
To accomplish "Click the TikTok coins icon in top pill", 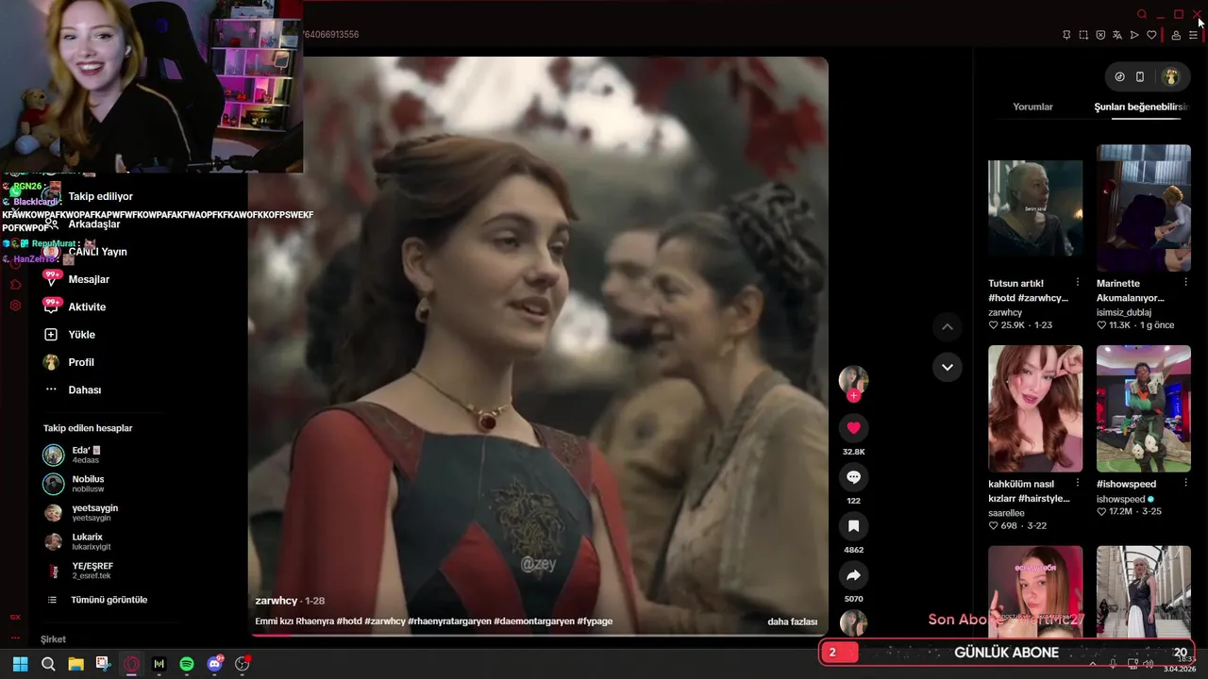I will [x=1119, y=76].
